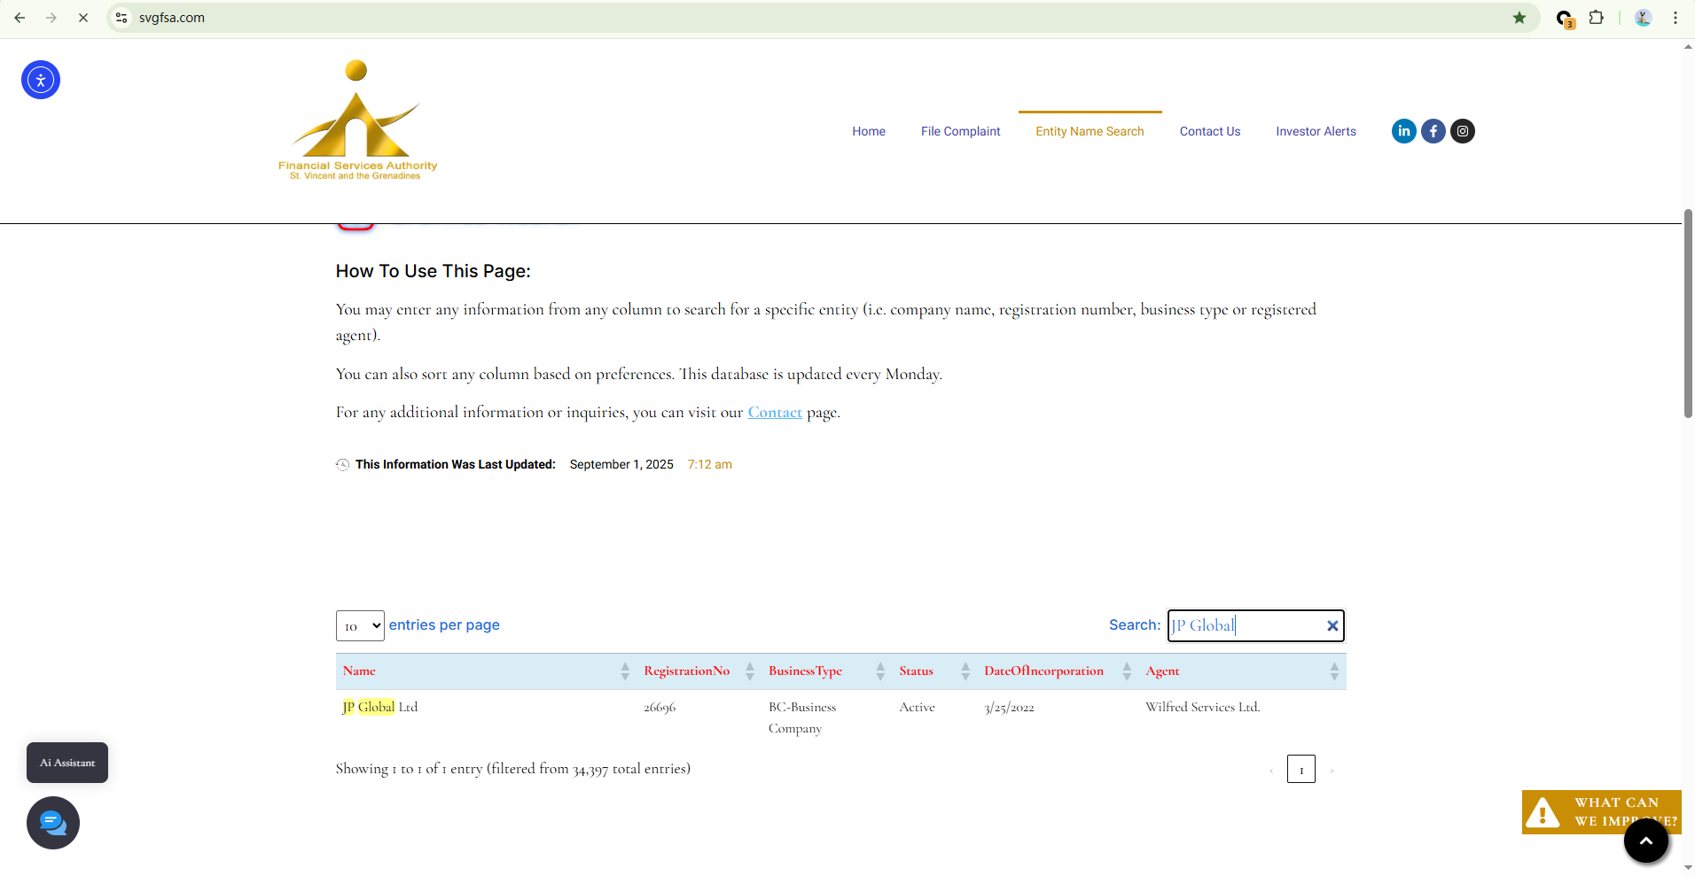This screenshot has width=1695, height=876.
Task: Open Investor Alerts menu item
Action: tap(1316, 131)
